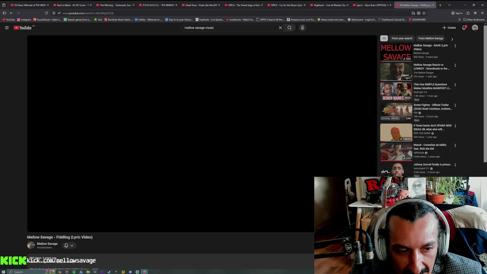The image size is (487, 274).
Task: Open the Street Fighter Official Trailer thumbnail
Action: [396, 112]
